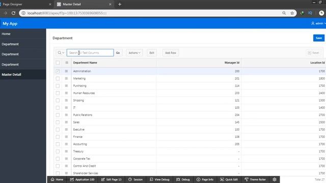Open row actions menu for Executive

66,130
